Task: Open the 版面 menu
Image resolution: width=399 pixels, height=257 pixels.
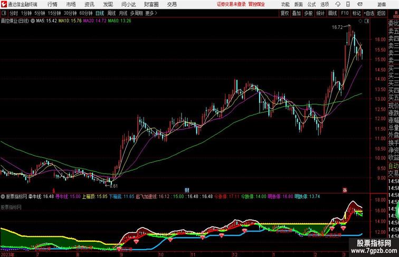Action: (x=299, y=4)
